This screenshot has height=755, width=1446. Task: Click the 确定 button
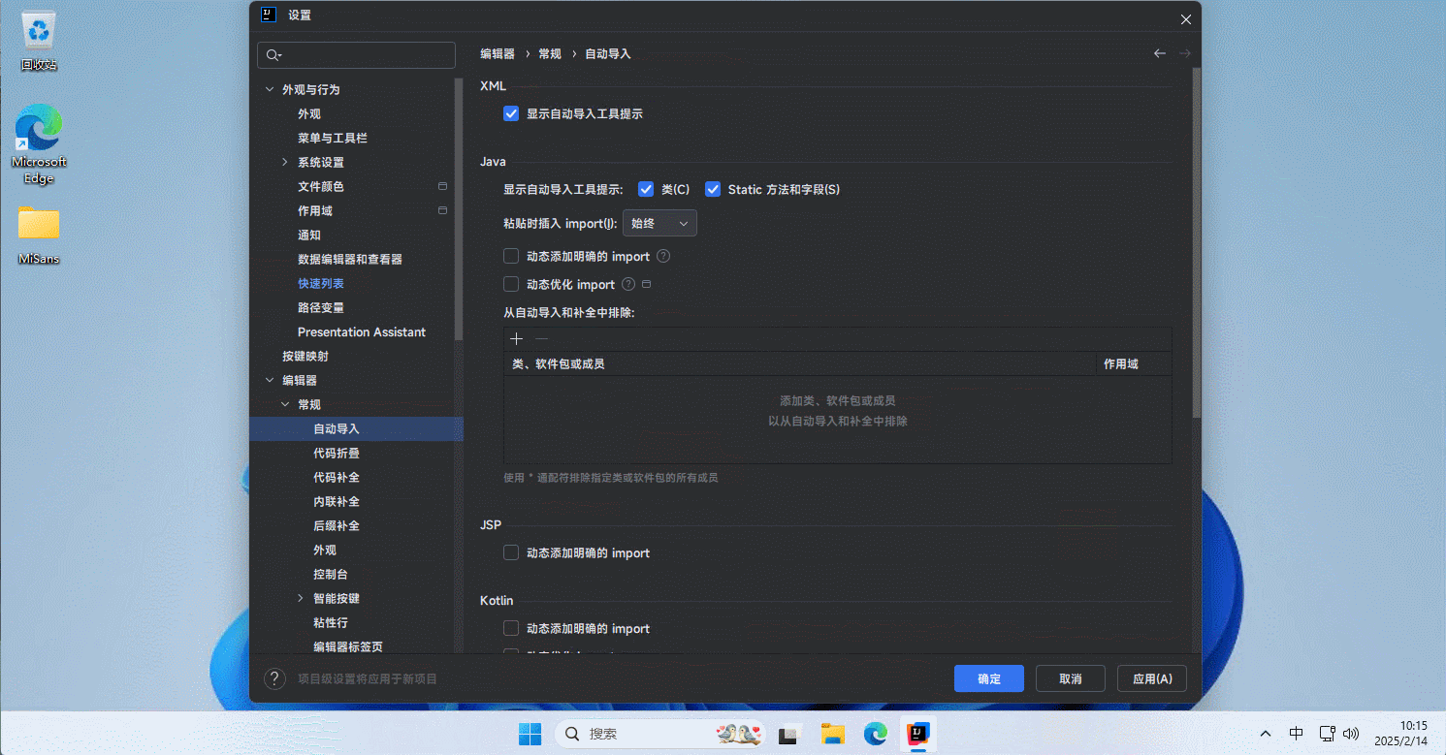[988, 678]
